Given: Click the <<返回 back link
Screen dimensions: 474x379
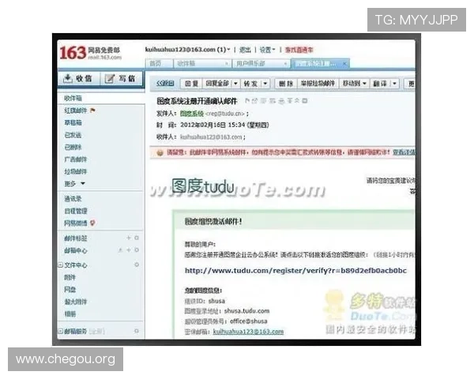Looking at the screenshot, I should click(x=165, y=84).
